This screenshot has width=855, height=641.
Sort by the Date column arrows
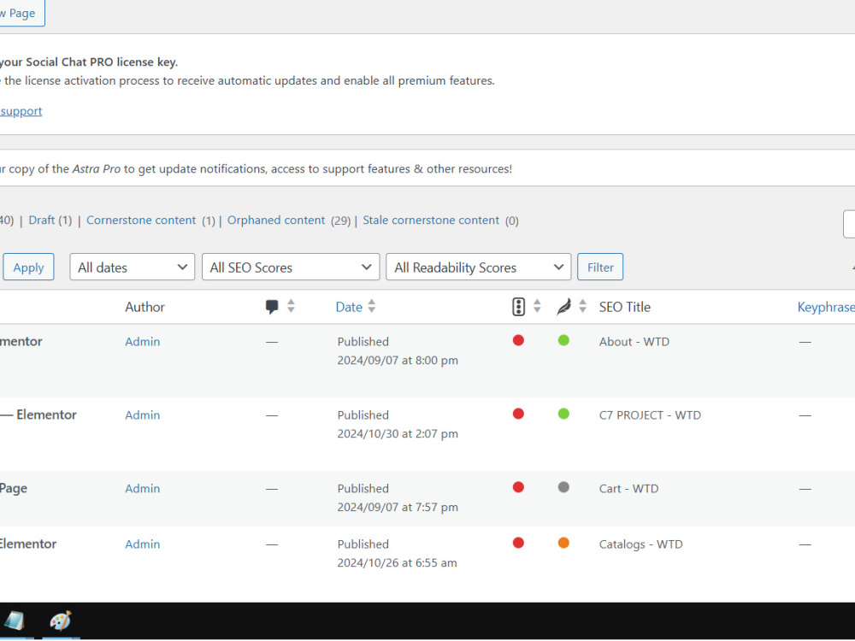pos(372,306)
